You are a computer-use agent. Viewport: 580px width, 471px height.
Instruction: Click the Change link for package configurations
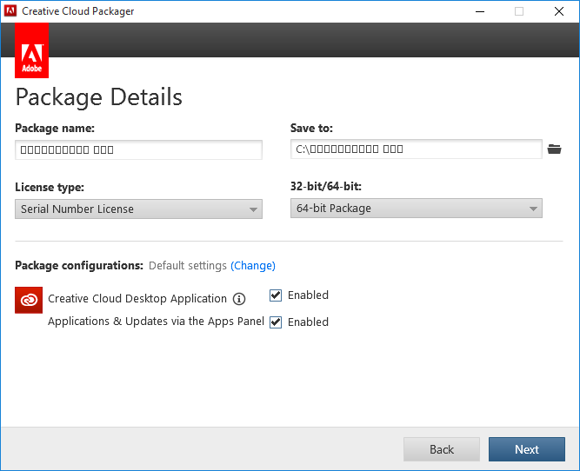click(253, 266)
